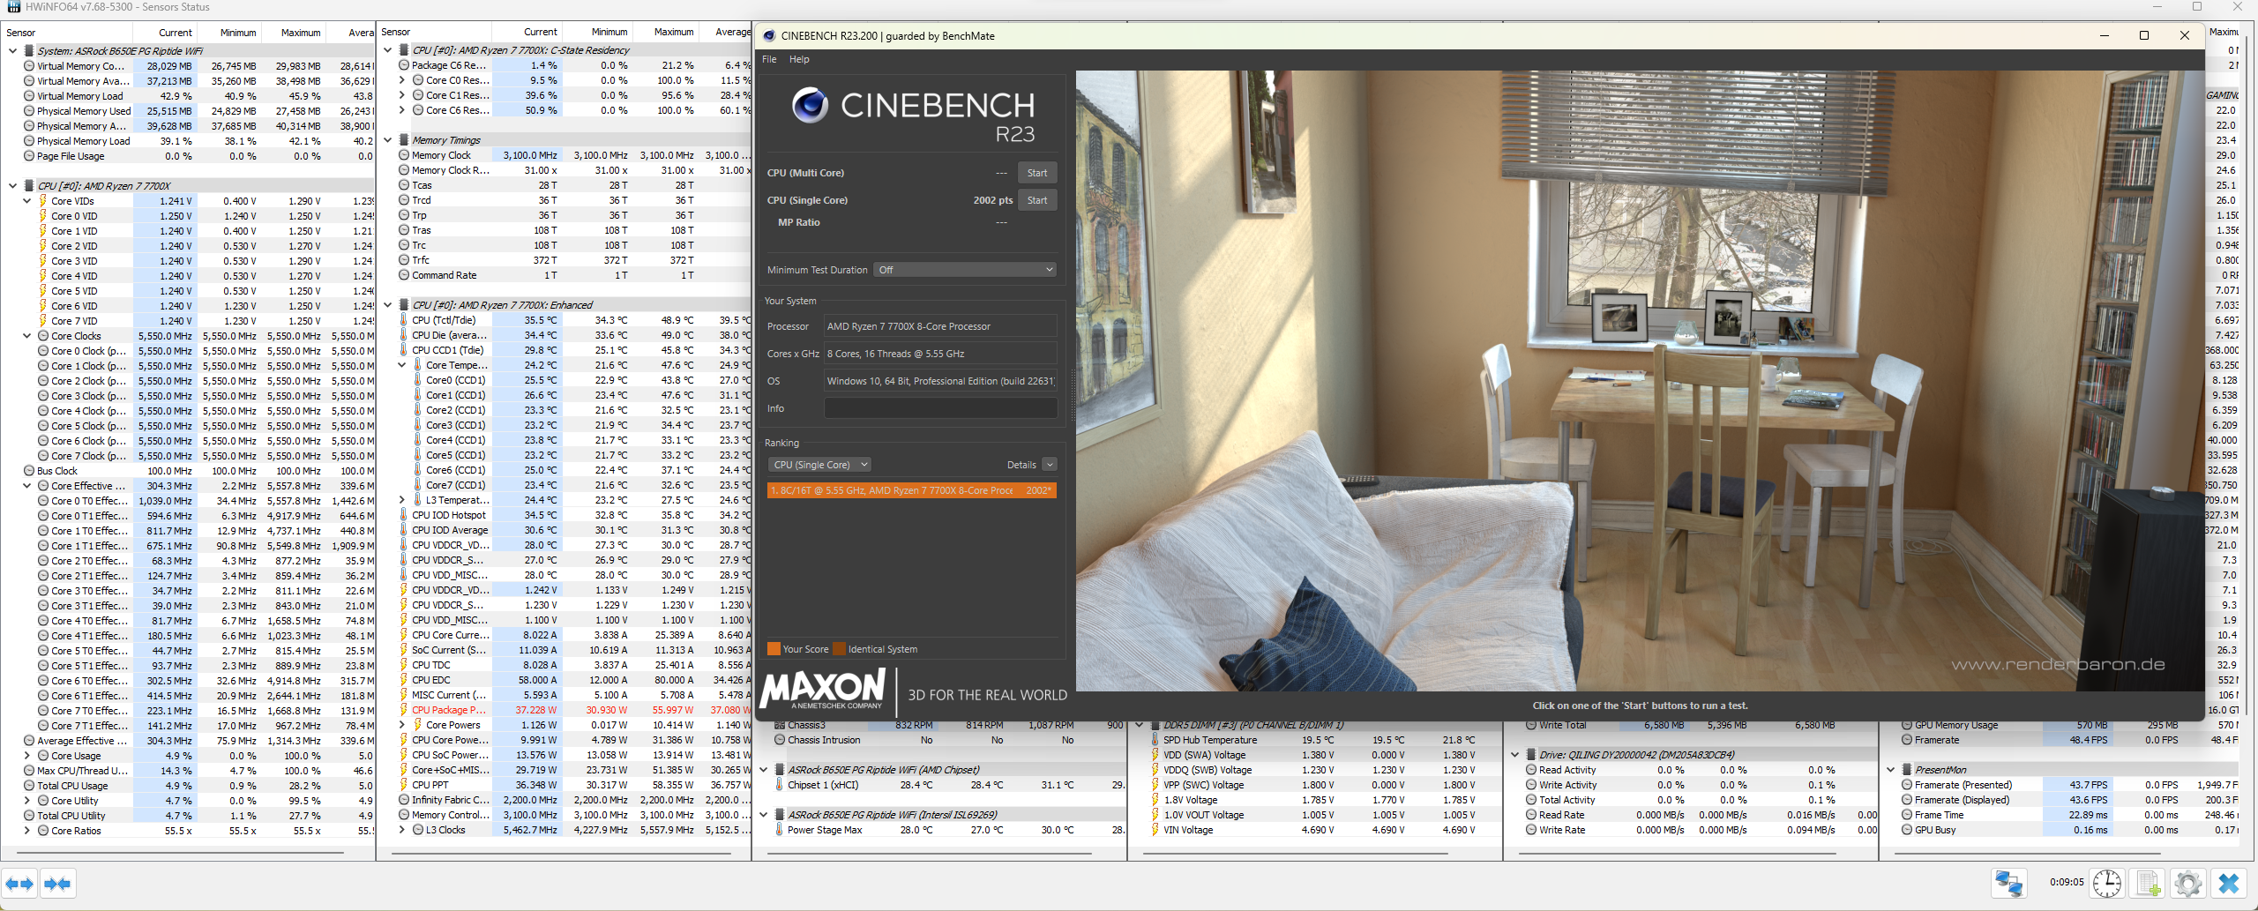Image resolution: width=2258 pixels, height=911 pixels.
Task: Click the 0:09:05 elapsed time readout
Action: click(x=2067, y=882)
